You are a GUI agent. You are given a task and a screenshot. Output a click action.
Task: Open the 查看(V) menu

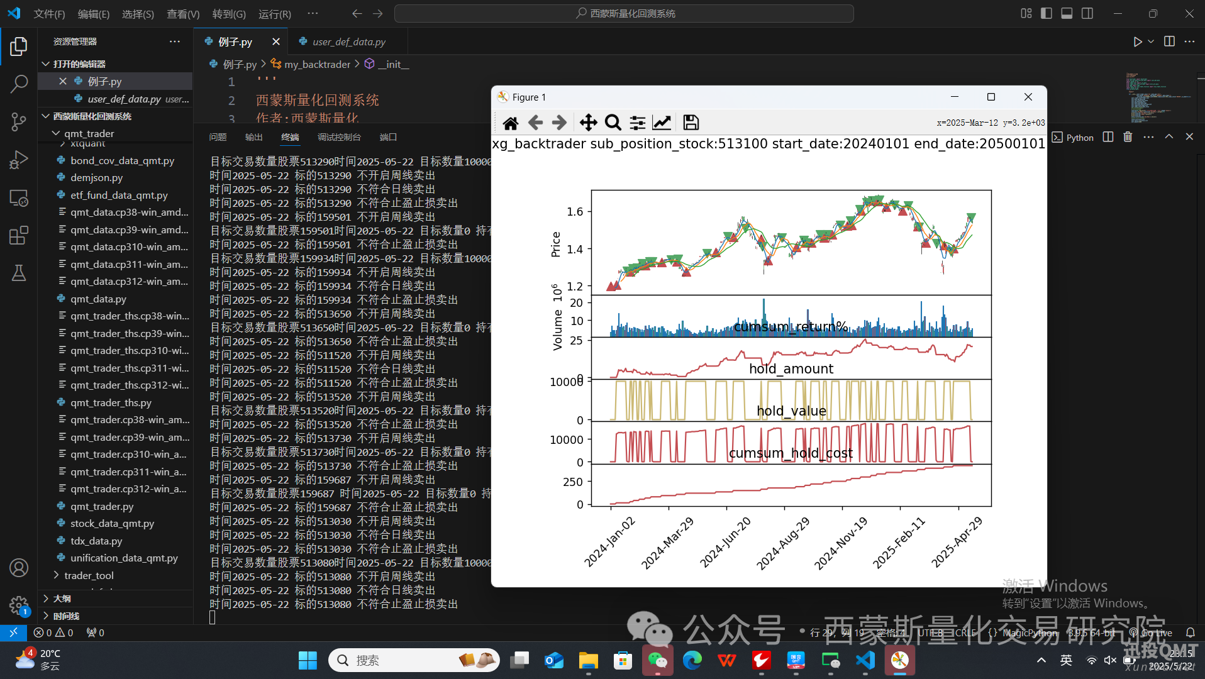point(183,14)
